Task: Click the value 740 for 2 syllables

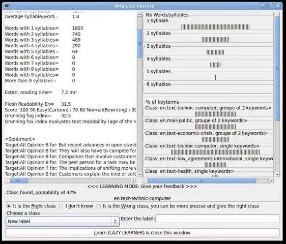Action: click(76, 34)
